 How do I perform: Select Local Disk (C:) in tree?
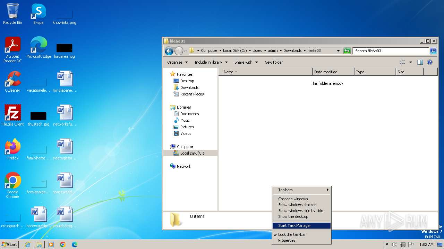[192, 153]
